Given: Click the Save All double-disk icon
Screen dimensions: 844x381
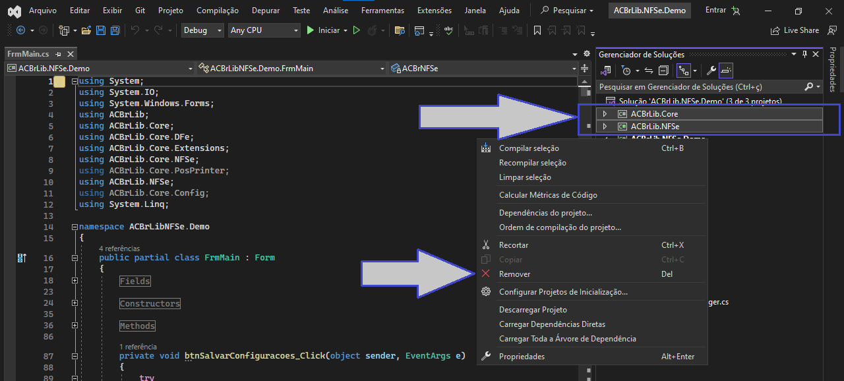Looking at the screenshot, I should 115,30.
